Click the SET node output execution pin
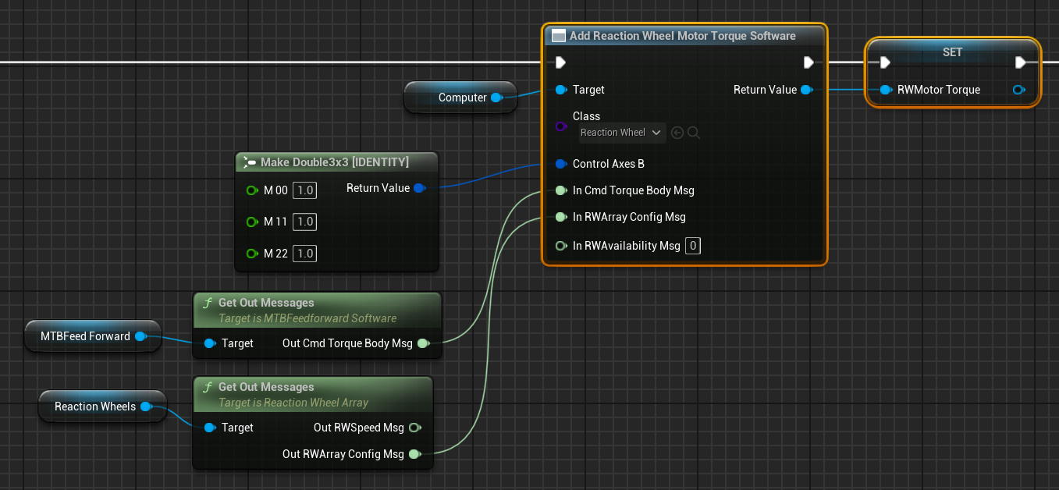The image size is (1059, 490). coord(1021,62)
